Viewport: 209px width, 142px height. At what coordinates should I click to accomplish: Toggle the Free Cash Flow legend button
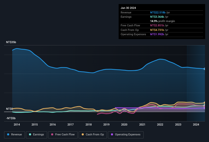click(x=63, y=135)
